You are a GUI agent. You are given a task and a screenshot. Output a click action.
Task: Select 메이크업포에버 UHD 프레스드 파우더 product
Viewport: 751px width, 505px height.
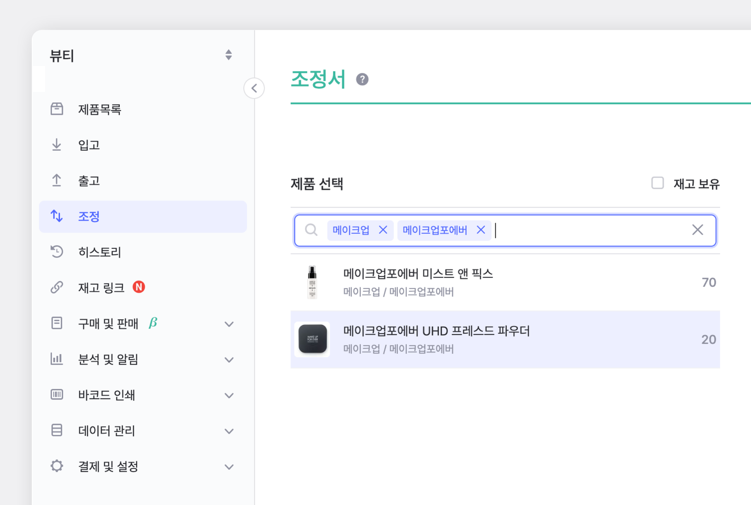(505, 339)
